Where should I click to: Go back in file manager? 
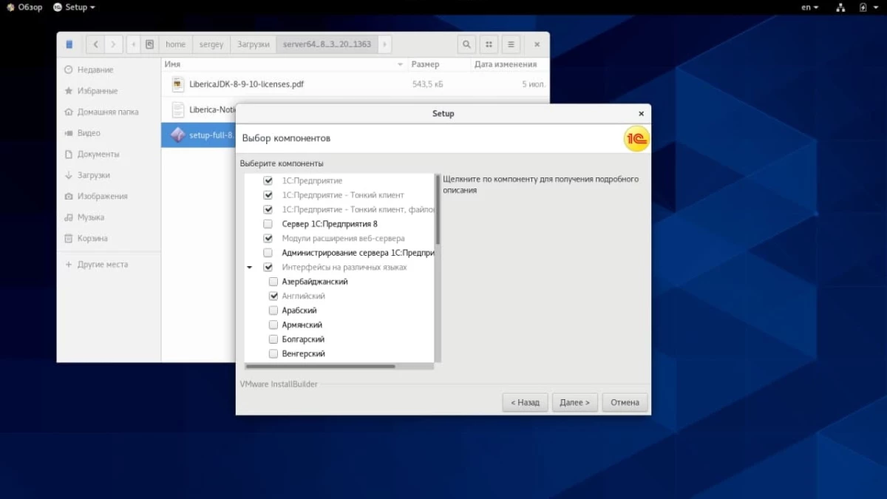point(95,44)
